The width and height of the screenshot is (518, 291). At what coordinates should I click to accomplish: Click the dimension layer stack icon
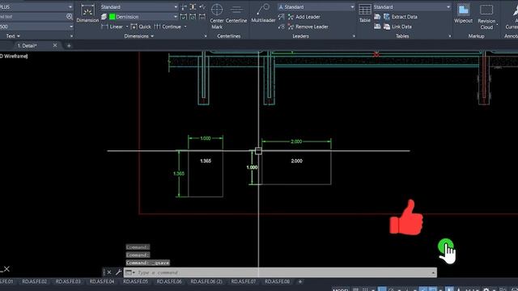click(x=104, y=16)
